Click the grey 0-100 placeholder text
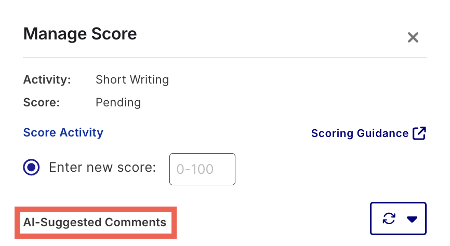 click(195, 169)
